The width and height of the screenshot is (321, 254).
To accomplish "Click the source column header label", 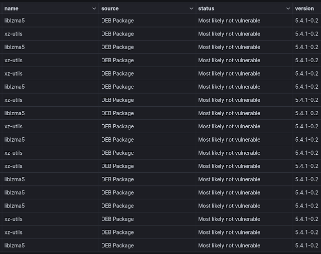I will [x=110, y=9].
